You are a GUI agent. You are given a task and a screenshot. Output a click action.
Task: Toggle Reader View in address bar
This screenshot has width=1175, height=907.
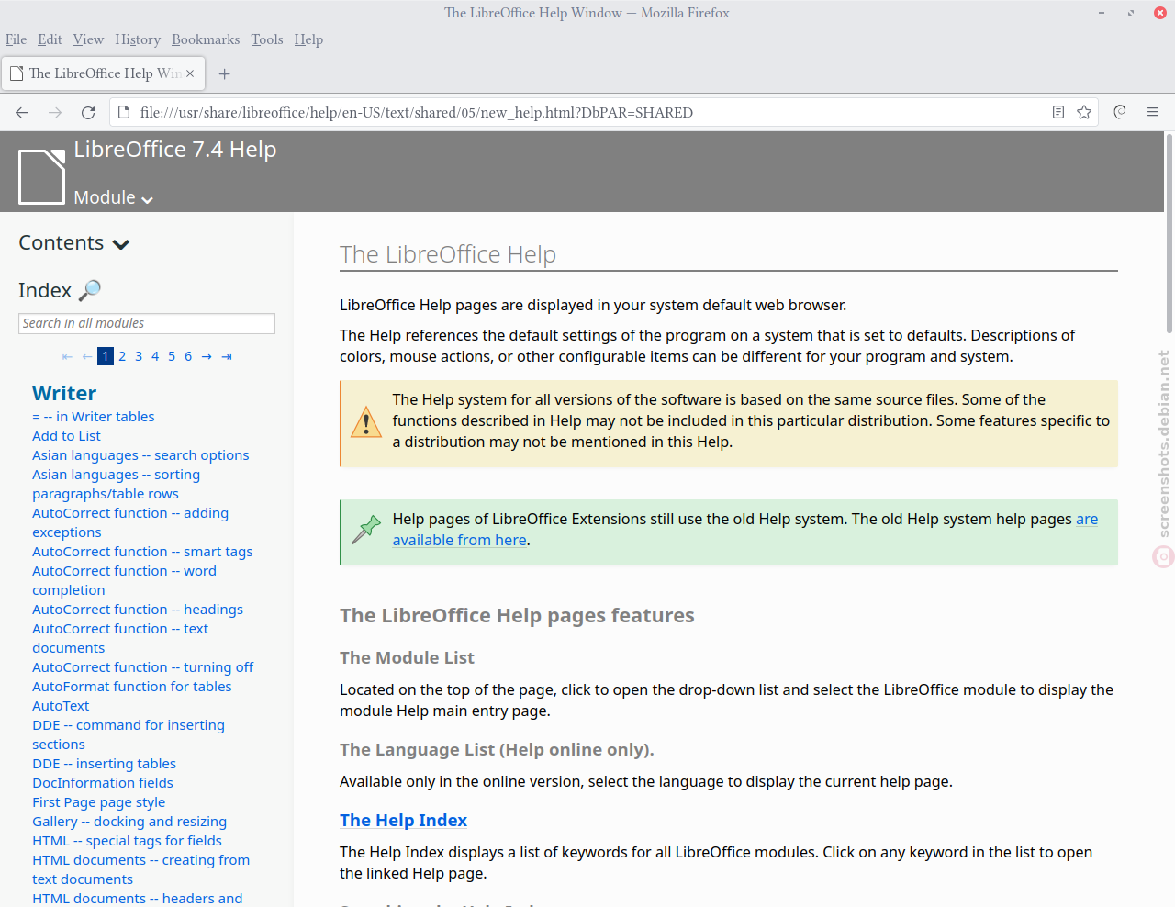[1058, 112]
